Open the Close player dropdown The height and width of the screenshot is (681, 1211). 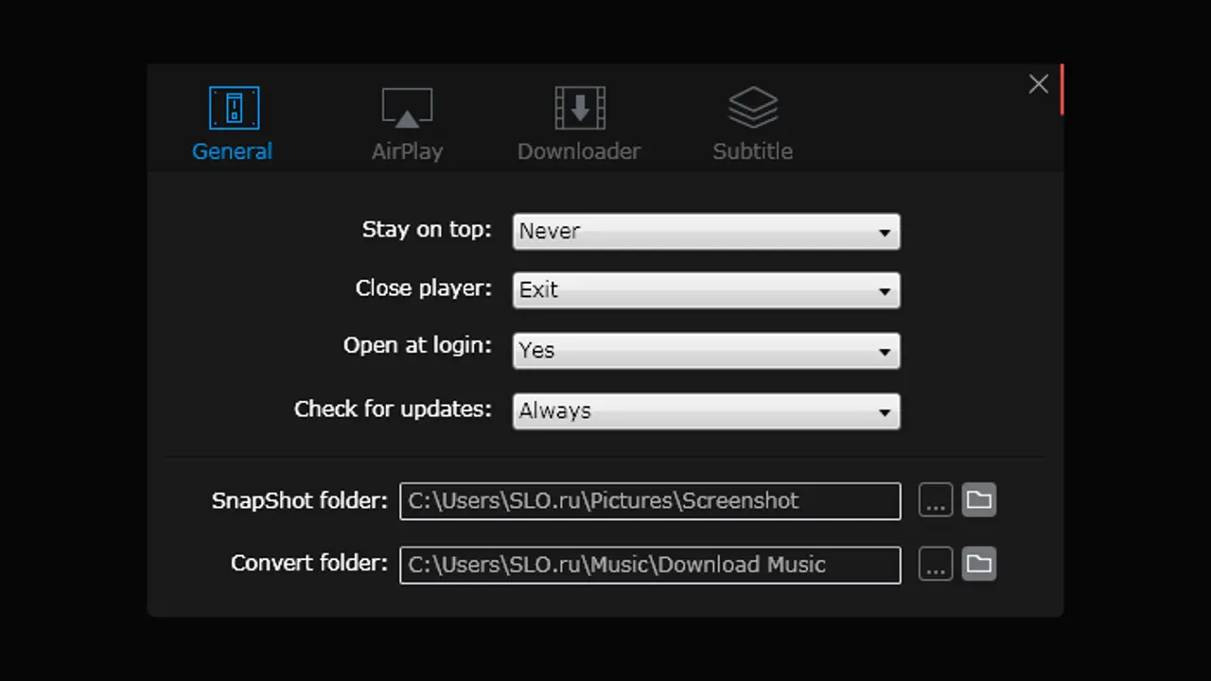click(705, 290)
